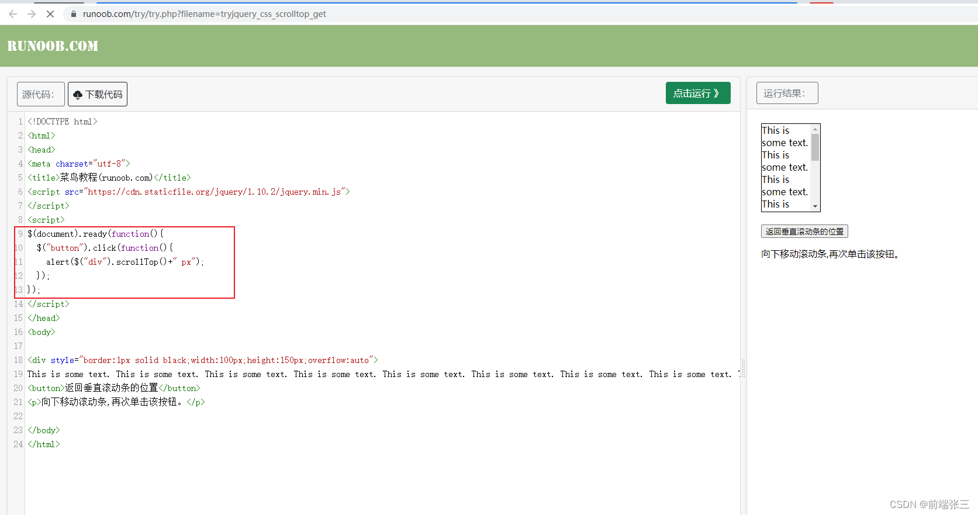Click the <body> code line
The image size is (978, 515).
pos(42,332)
